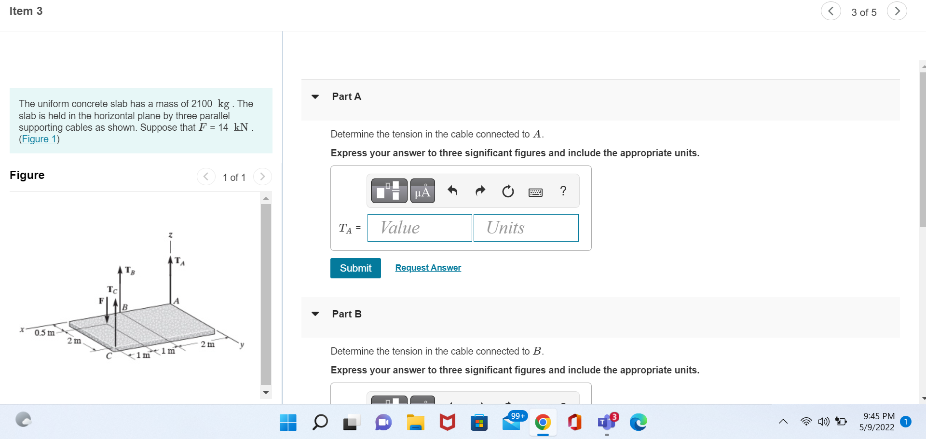Open the notification badge in tray
Image resolution: width=926 pixels, height=439 pixels.
coord(906,422)
